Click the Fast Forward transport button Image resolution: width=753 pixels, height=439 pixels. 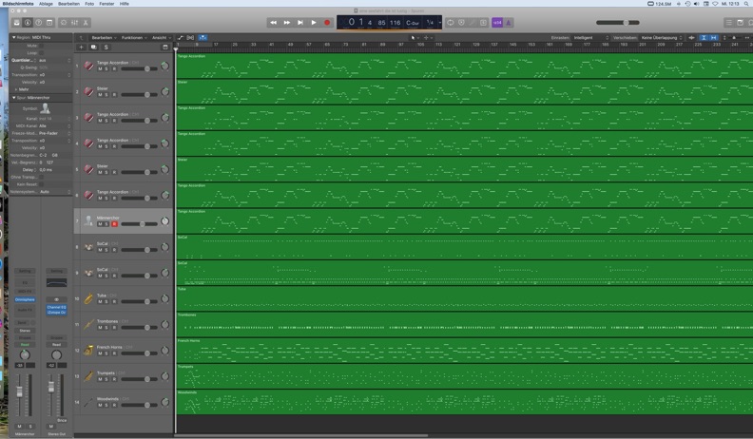click(287, 23)
